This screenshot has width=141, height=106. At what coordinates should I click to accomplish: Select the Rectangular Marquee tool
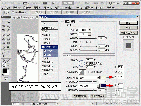pyautogui.click(x=4, y=22)
